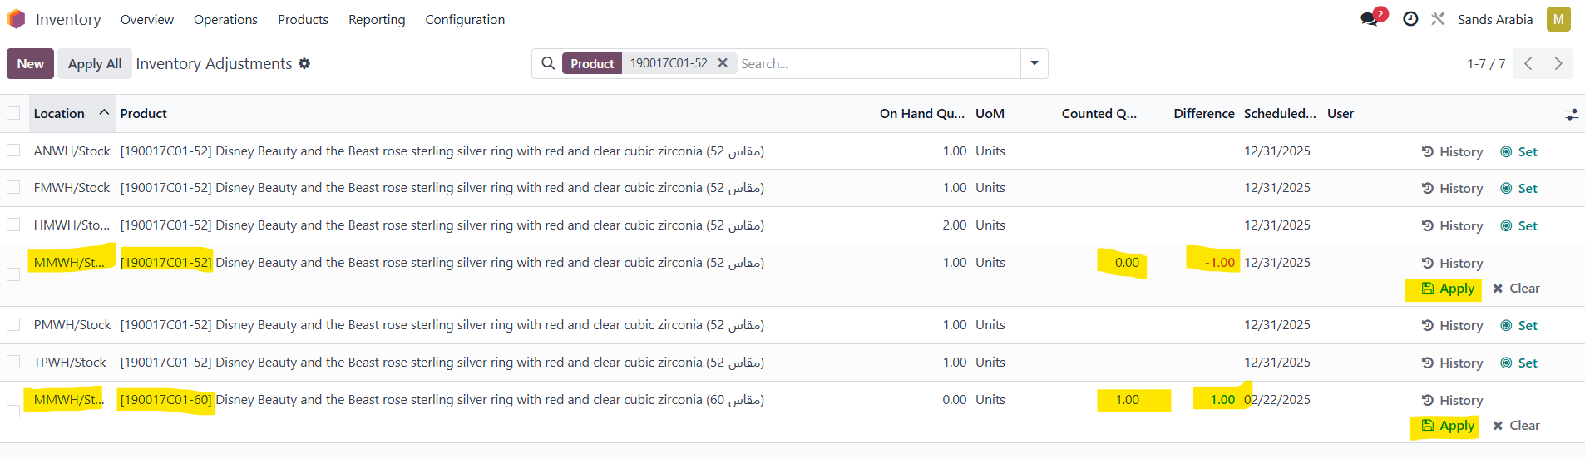The width and height of the screenshot is (1585, 459).
Task: Open the activities clock icon
Action: tap(1410, 19)
